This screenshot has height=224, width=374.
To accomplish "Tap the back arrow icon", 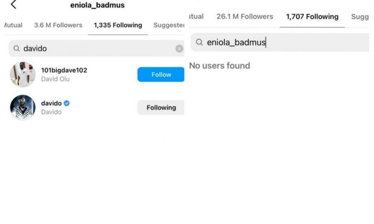I will (13, 5).
